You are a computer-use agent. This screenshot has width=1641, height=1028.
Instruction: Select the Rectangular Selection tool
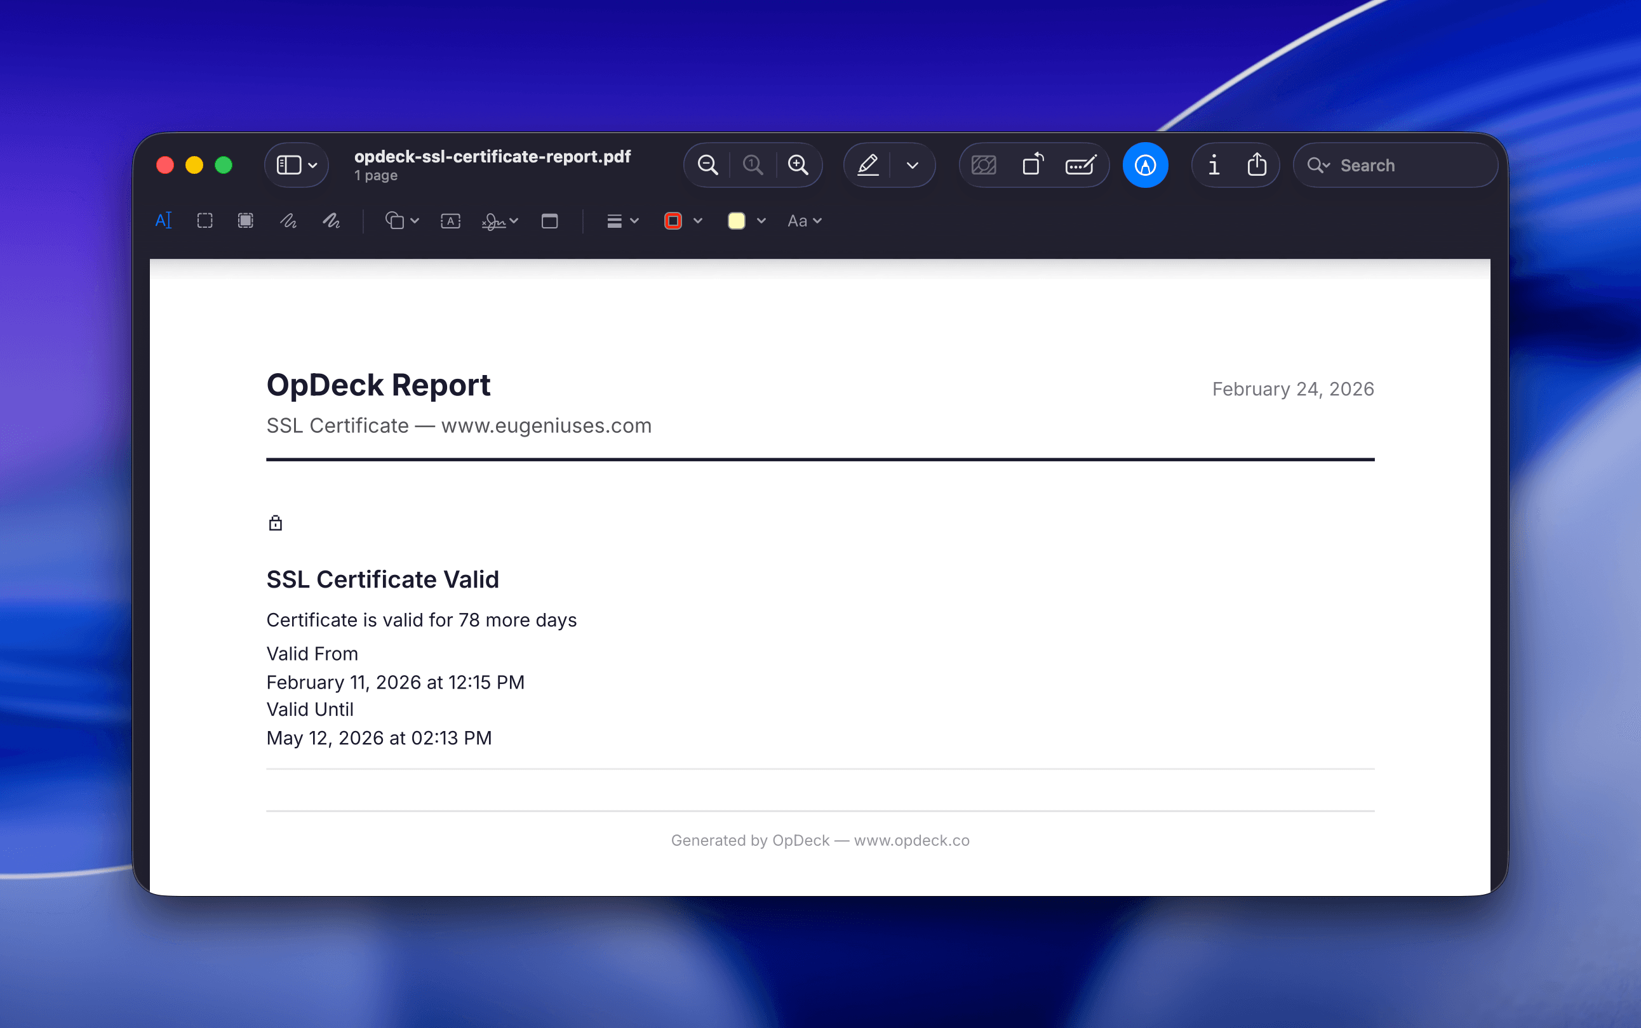coord(204,220)
